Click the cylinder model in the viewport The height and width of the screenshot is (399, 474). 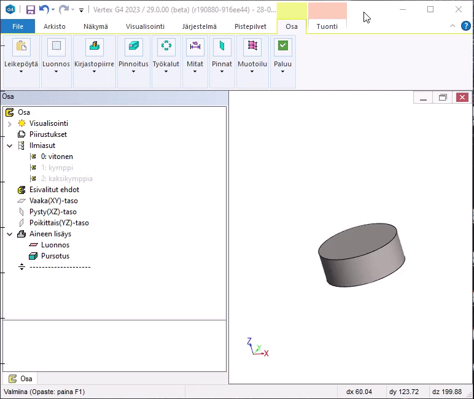(361, 257)
